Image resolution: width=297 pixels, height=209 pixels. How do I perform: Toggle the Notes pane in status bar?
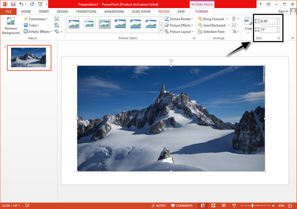coord(159,206)
